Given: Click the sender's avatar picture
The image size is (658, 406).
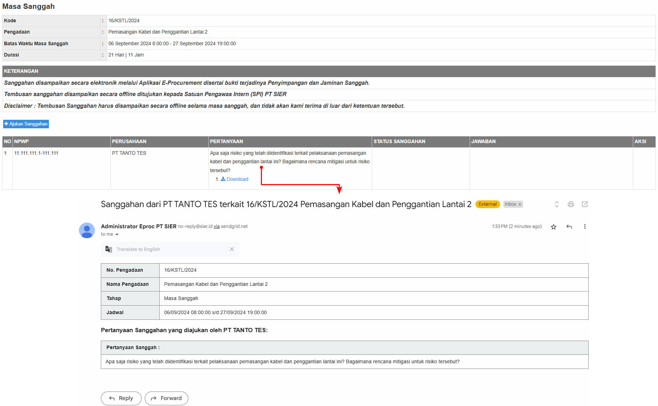Looking at the screenshot, I should point(87,230).
